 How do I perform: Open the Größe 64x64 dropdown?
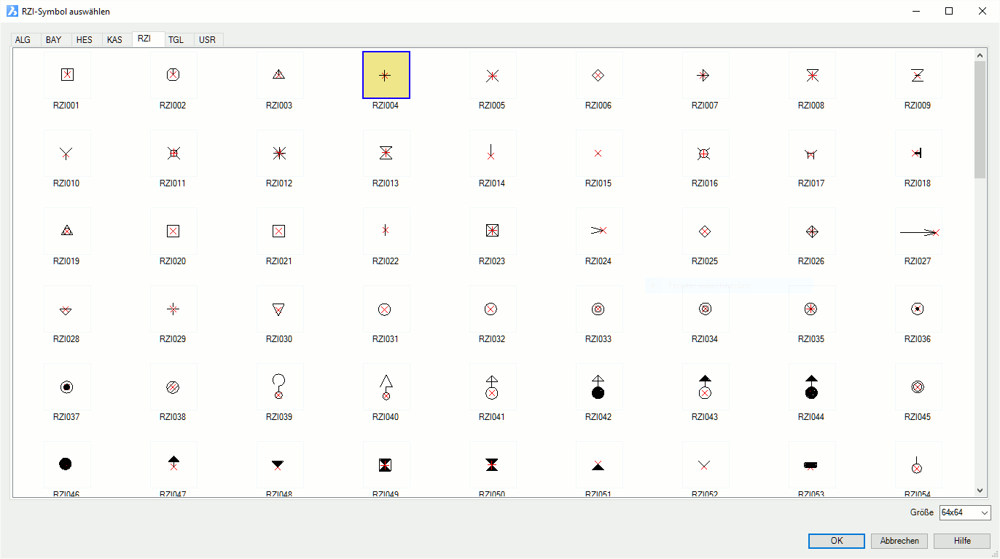pos(965,512)
